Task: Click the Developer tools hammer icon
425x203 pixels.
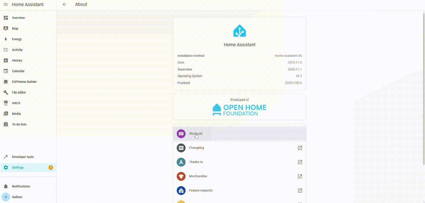Action: pyautogui.click(x=6, y=157)
